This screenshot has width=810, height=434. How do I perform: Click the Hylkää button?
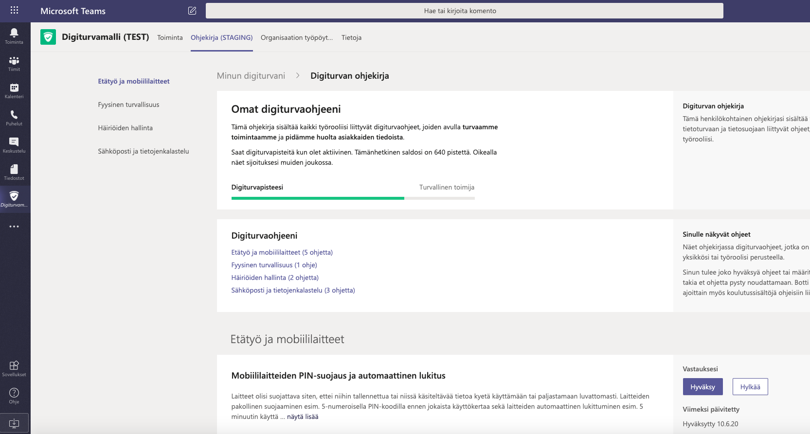pos(750,387)
